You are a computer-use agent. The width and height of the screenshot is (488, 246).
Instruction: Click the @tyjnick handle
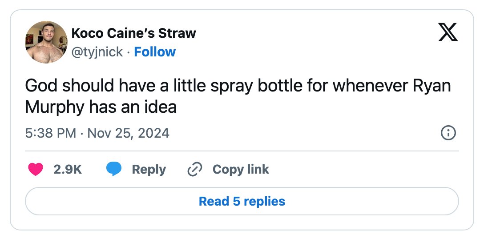(97, 52)
